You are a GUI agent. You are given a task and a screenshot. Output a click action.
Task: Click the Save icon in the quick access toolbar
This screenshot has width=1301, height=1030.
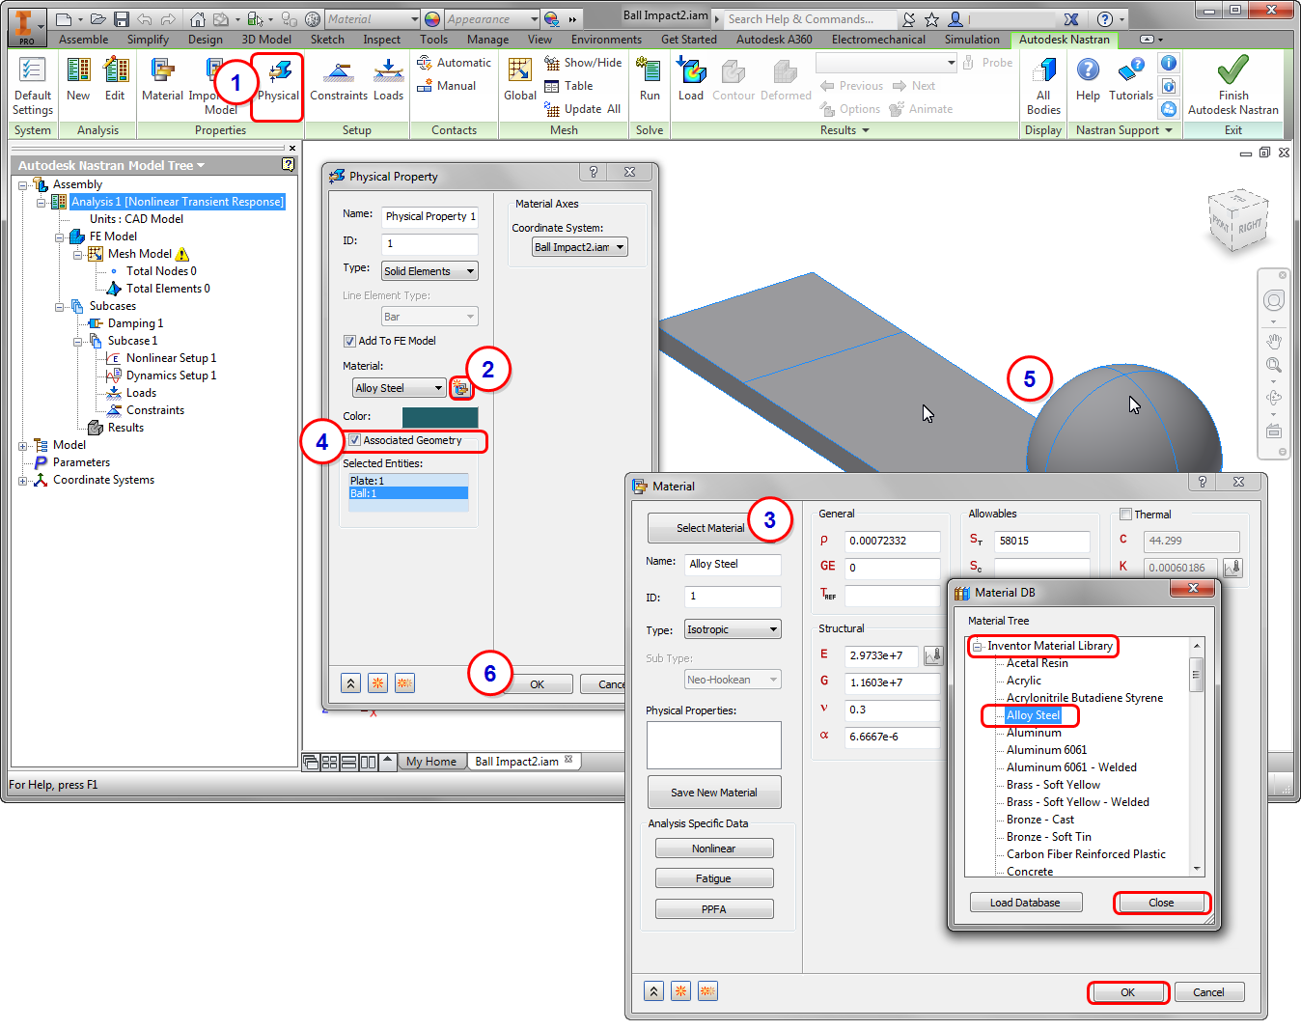pos(122,19)
